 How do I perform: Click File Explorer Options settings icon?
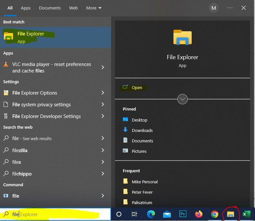tap(6, 93)
